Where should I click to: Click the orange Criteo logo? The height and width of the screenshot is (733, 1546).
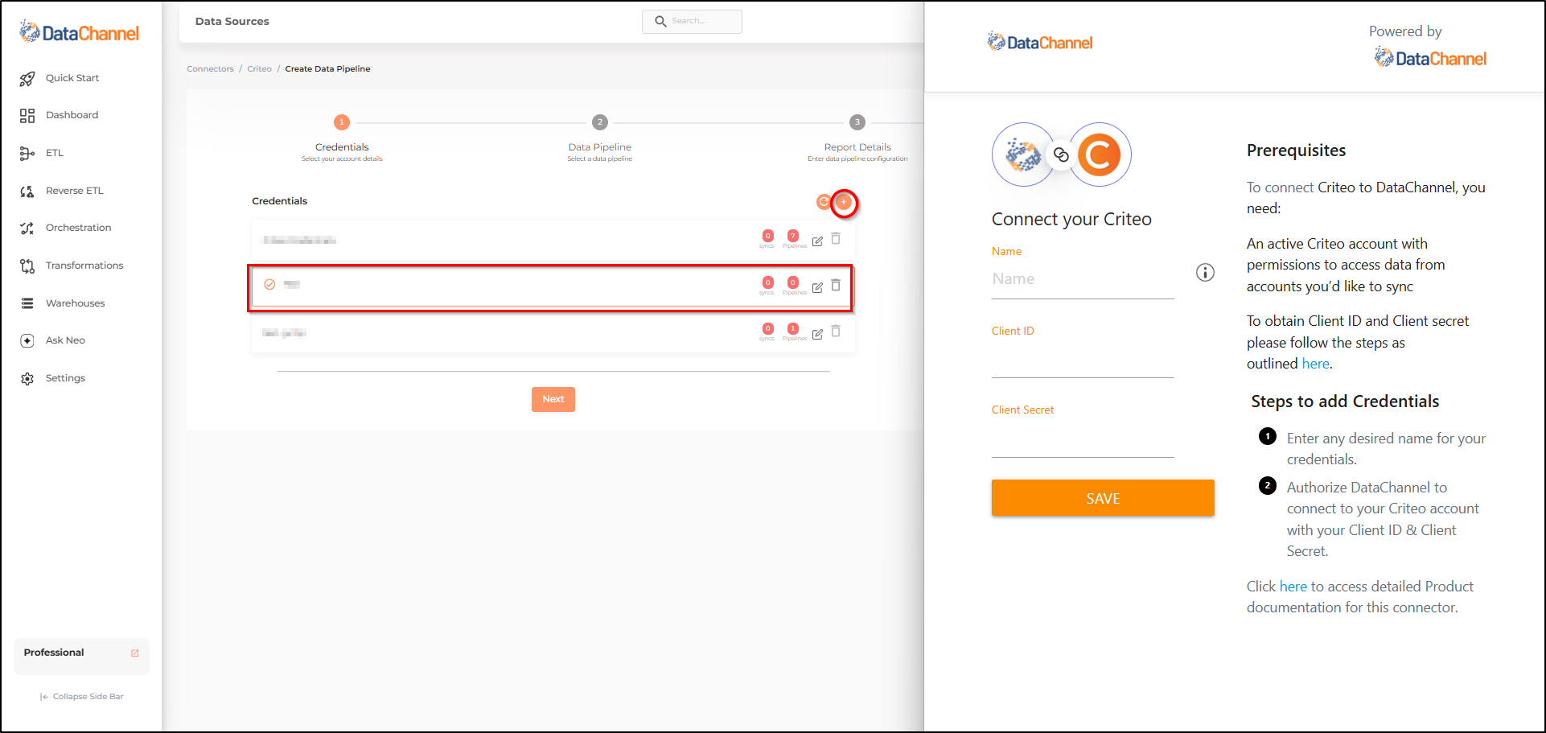point(1099,154)
